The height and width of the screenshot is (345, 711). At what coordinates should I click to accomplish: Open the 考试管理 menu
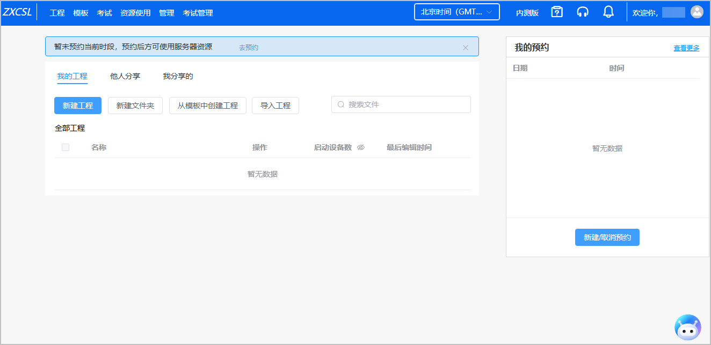[198, 13]
